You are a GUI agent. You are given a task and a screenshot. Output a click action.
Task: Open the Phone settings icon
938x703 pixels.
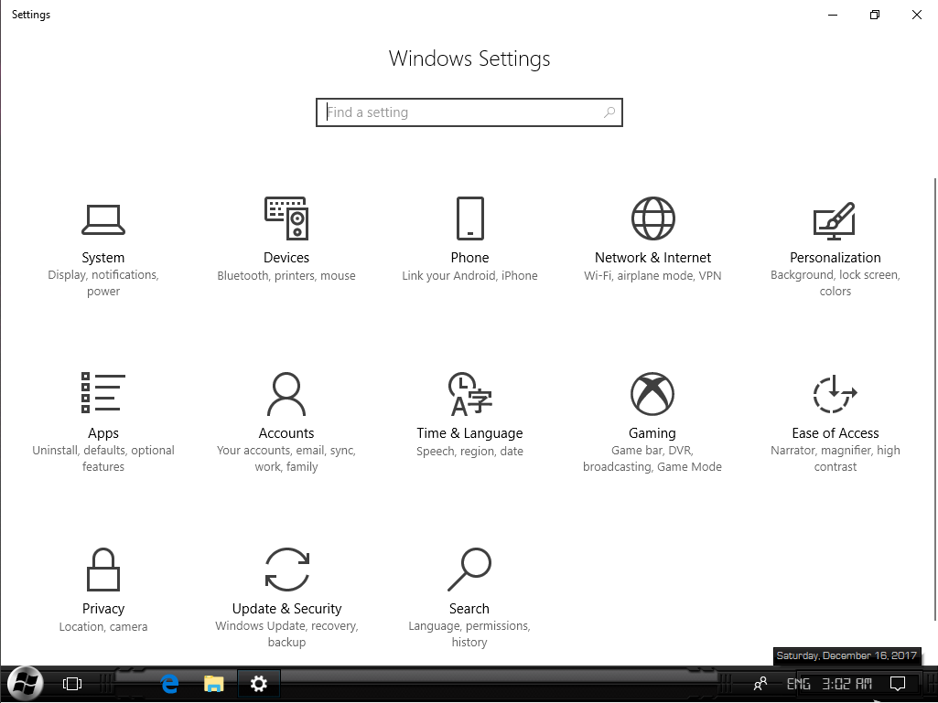[470, 218]
